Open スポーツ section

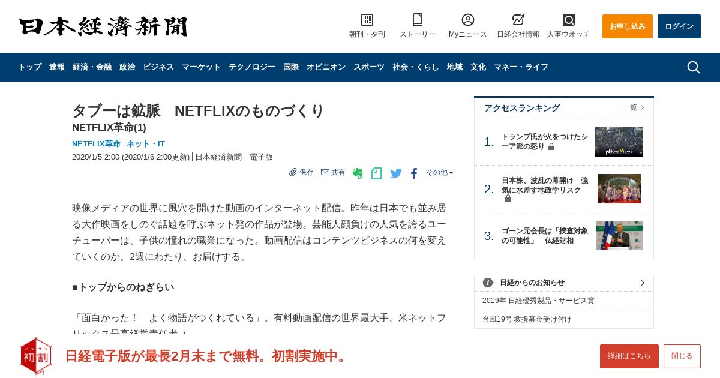(369, 67)
